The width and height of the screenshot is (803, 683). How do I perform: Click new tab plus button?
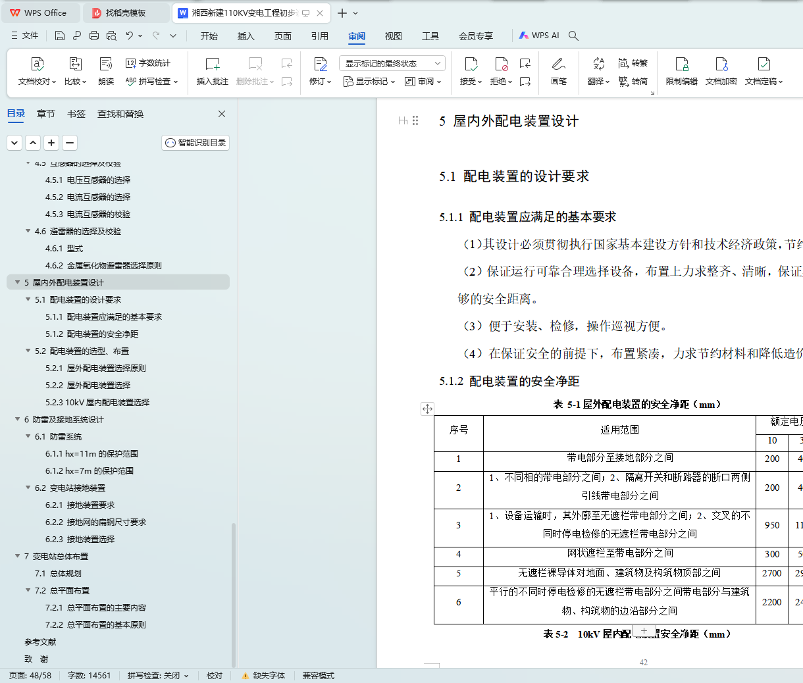[342, 13]
